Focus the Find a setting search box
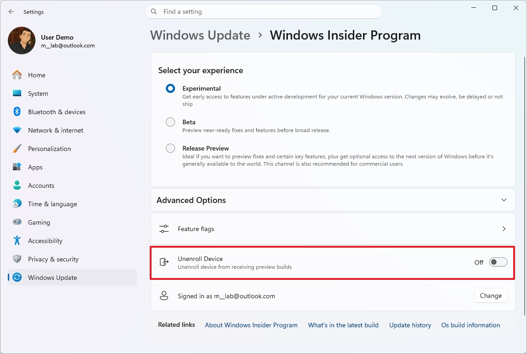Viewport: 527px width, 354px height. [x=263, y=12]
